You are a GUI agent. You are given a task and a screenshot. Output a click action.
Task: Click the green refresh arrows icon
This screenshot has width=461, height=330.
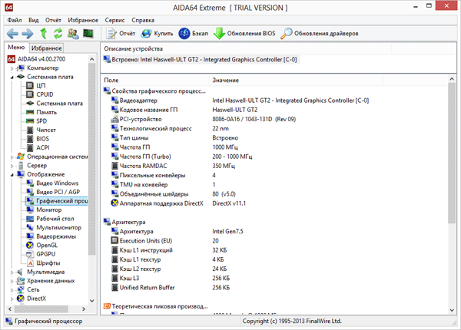[58, 34]
